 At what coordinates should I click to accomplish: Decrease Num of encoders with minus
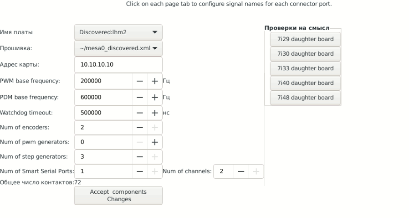tap(140, 127)
